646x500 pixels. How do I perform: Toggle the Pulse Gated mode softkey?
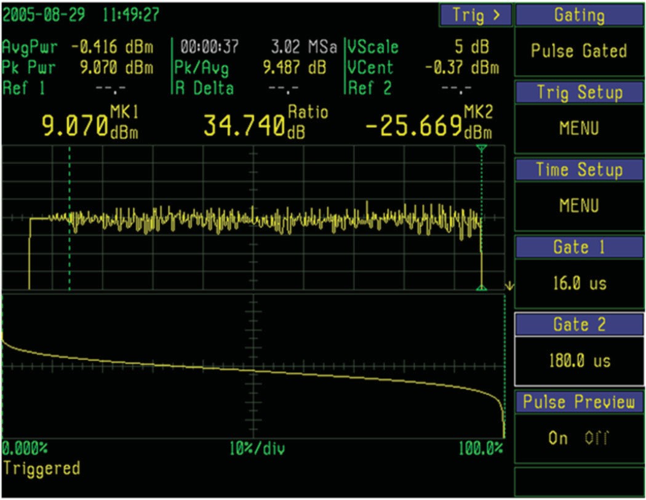[x=580, y=51]
